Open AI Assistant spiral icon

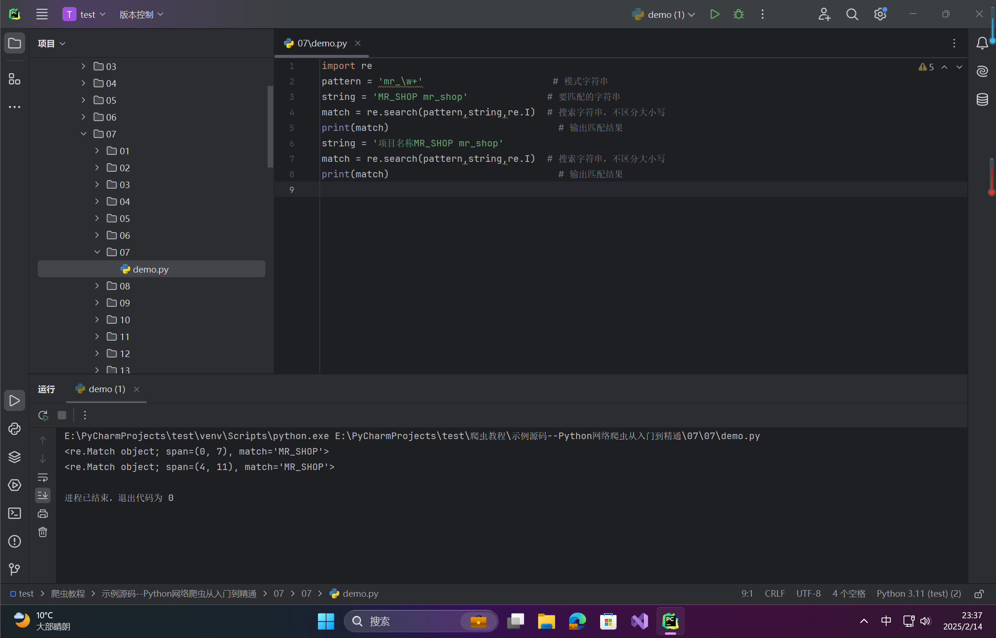[982, 71]
